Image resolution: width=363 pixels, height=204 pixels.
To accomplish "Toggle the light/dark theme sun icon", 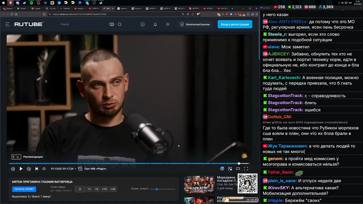I will 168,24.
